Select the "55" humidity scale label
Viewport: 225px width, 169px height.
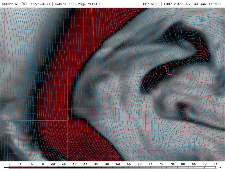pos(129,164)
